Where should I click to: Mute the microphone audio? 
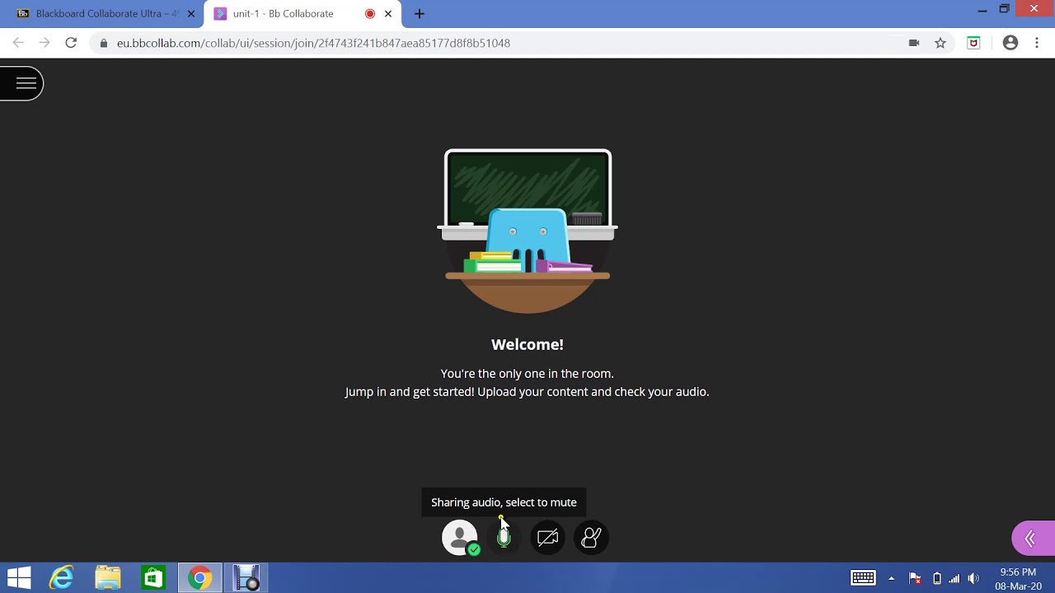[x=504, y=538]
